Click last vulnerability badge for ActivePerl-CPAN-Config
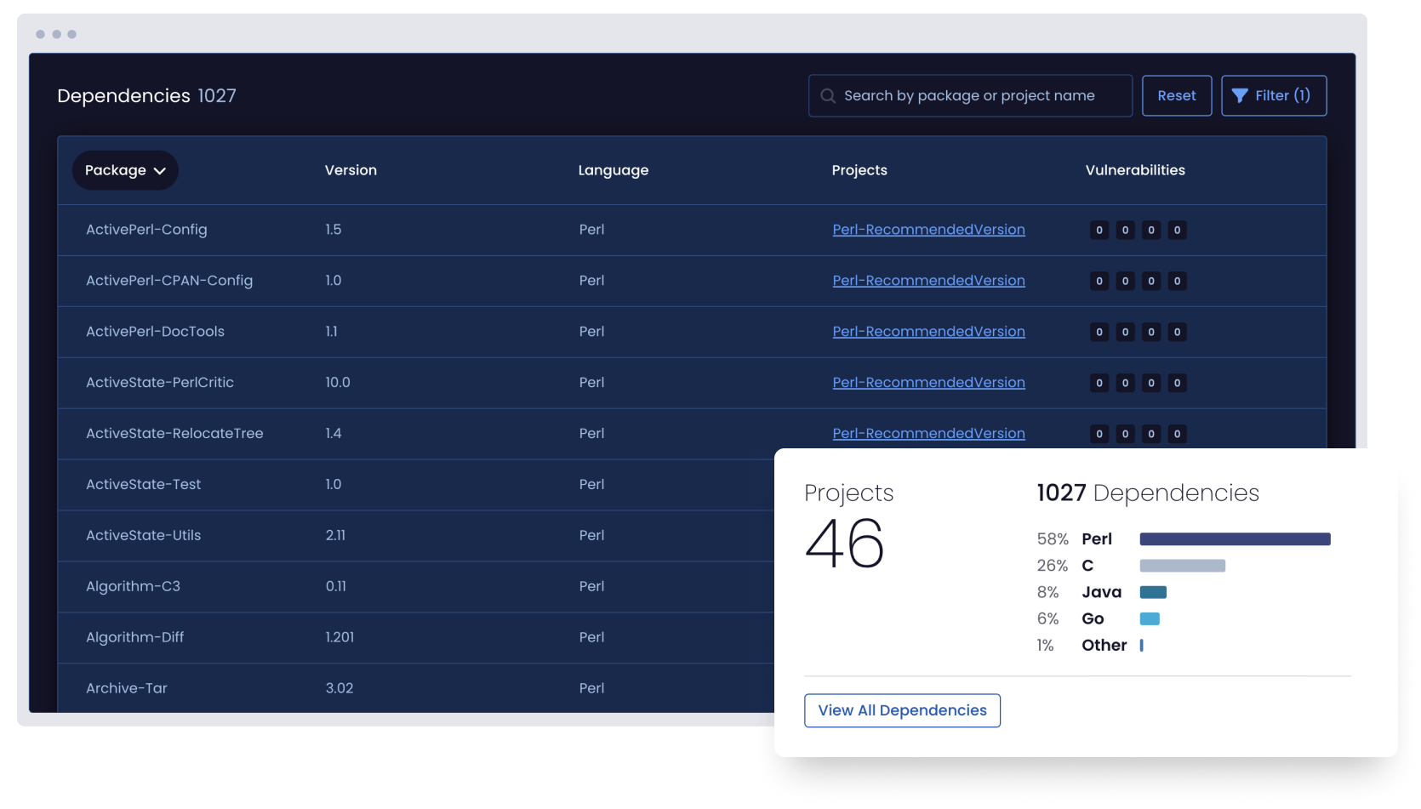 pyautogui.click(x=1177, y=281)
